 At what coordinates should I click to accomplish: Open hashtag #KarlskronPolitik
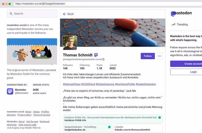pyautogui.click(x=125, y=84)
